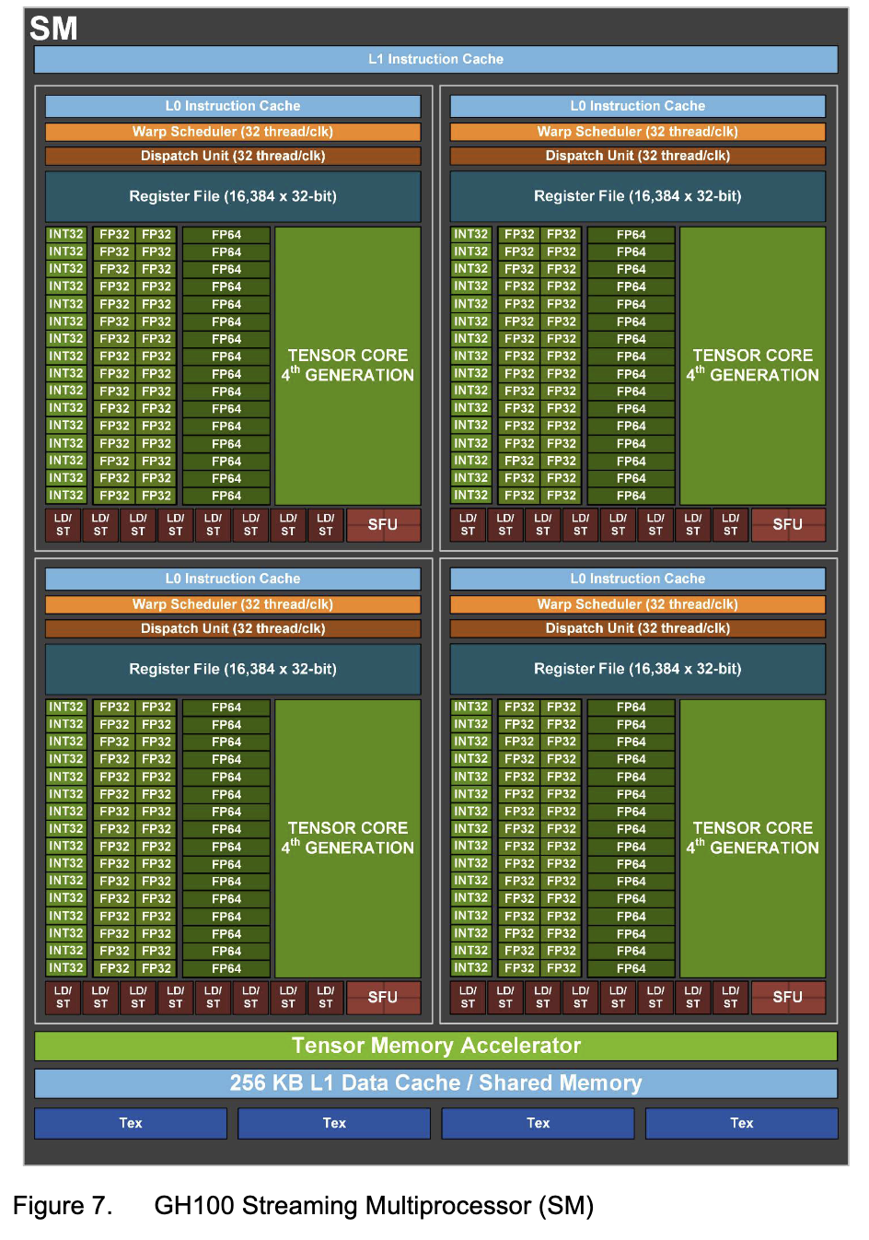Click the upper-left quadrant's Warp Scheduler bar
Screen dimensions: 869x1240
233,132
